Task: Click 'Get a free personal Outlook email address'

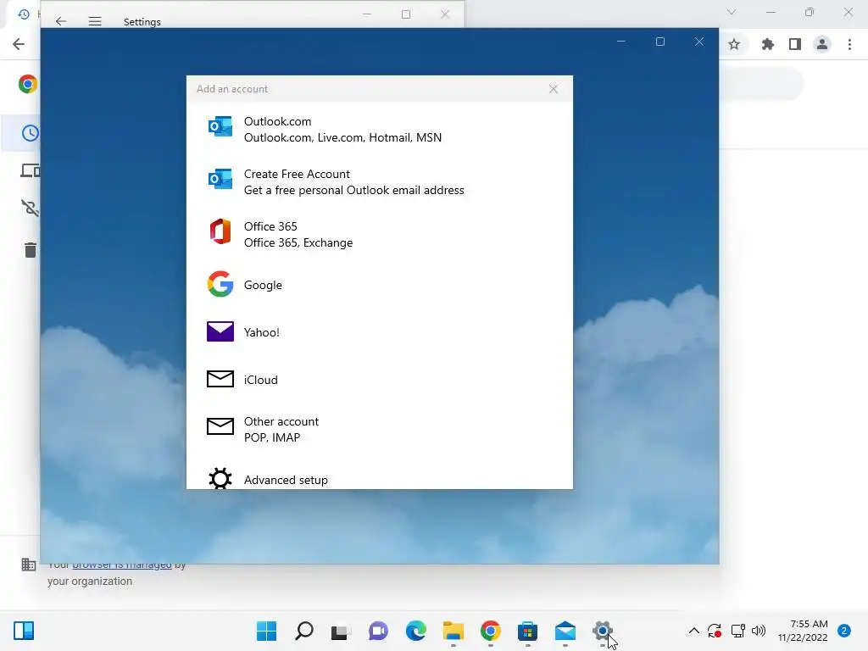Action: pos(353,190)
